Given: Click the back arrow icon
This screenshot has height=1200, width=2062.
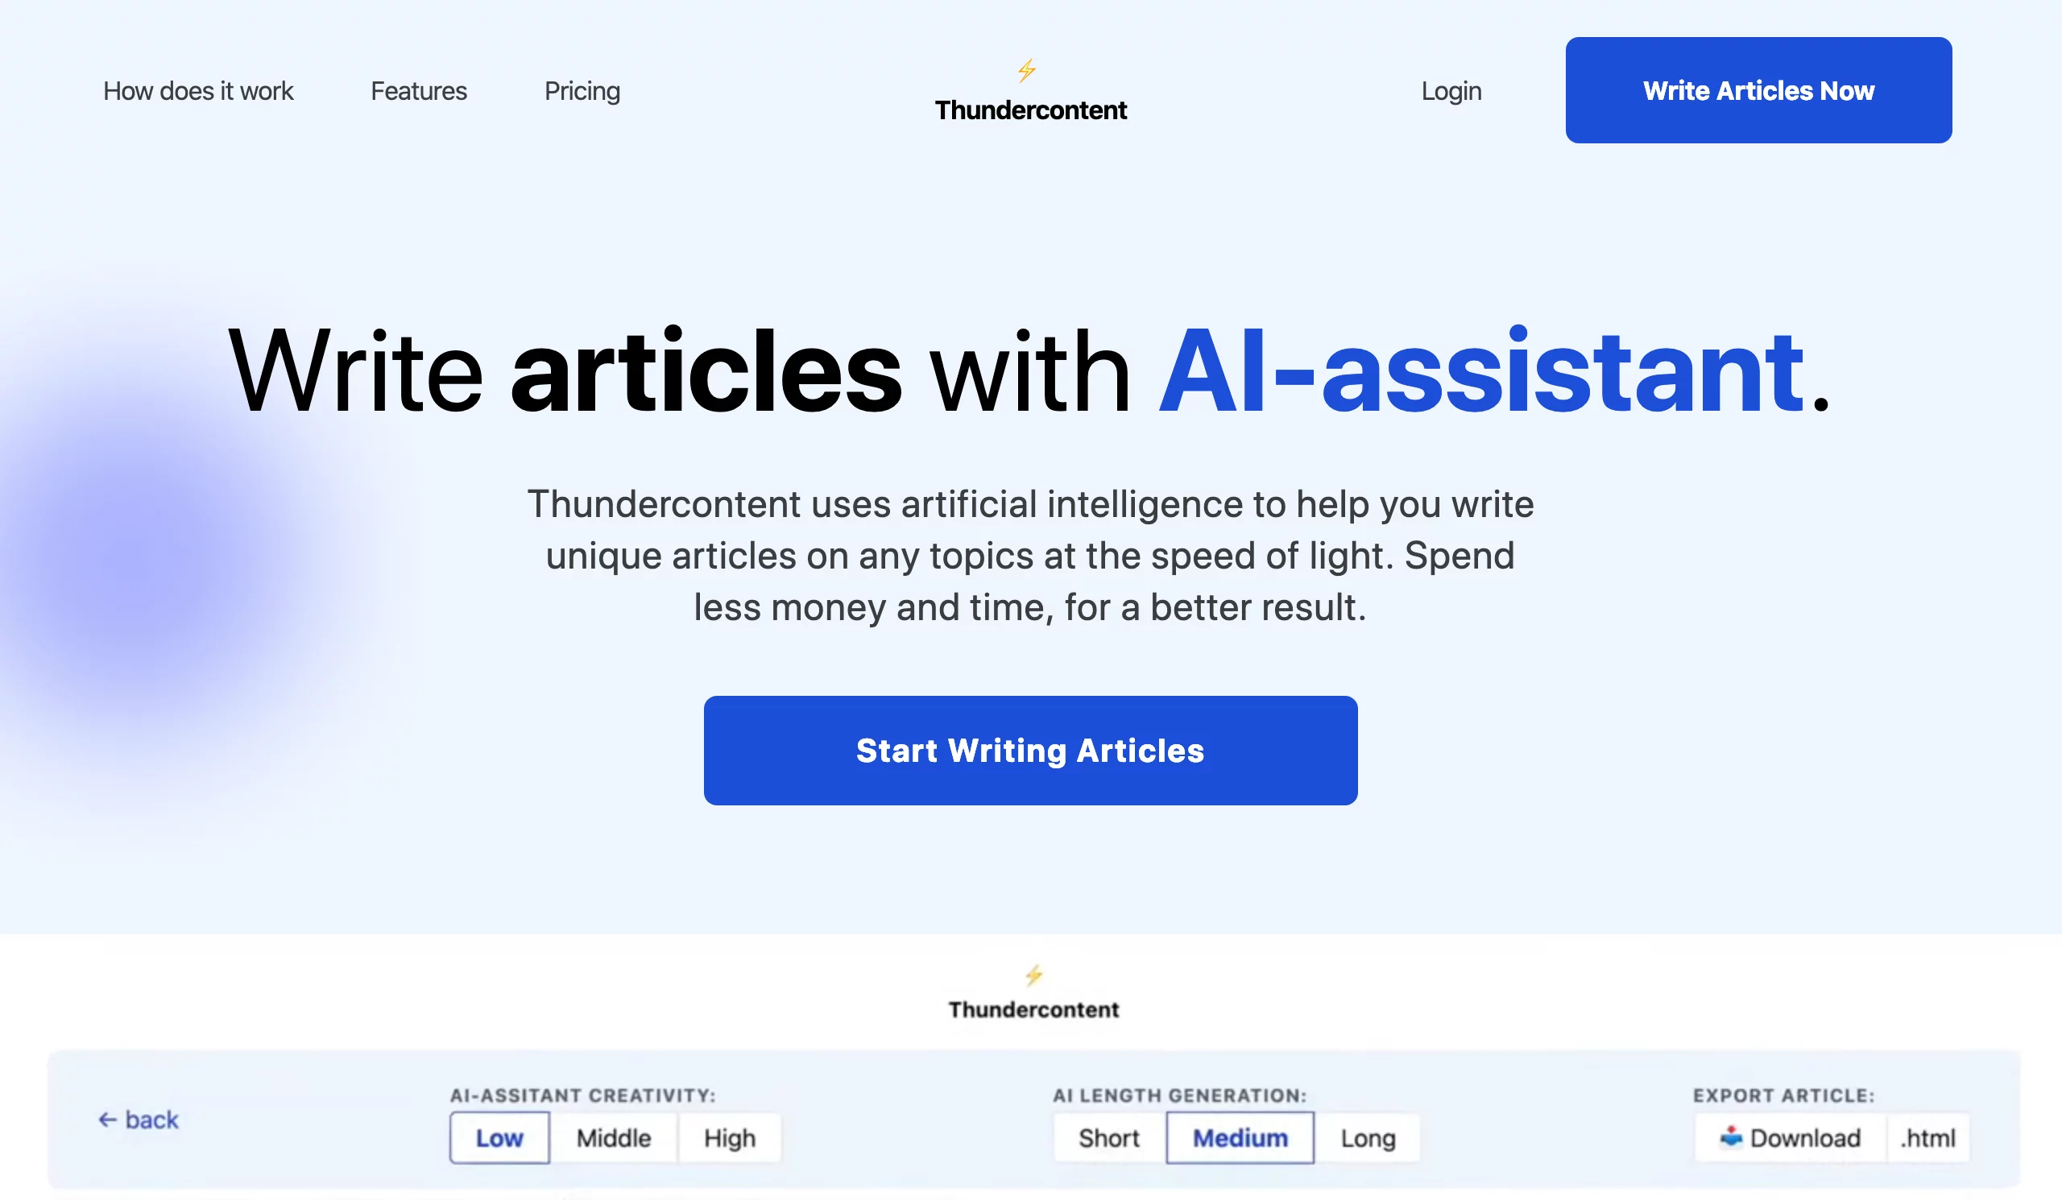Looking at the screenshot, I should [x=109, y=1117].
